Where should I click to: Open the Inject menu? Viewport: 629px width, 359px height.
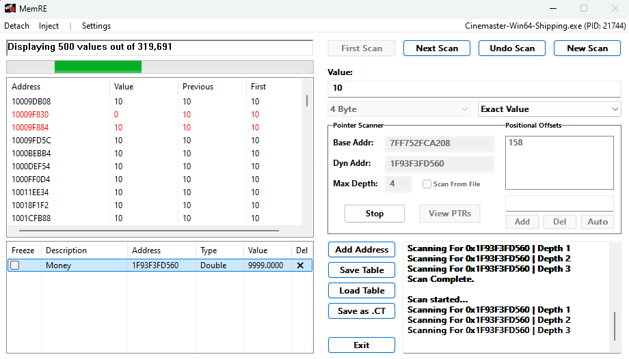(x=49, y=26)
